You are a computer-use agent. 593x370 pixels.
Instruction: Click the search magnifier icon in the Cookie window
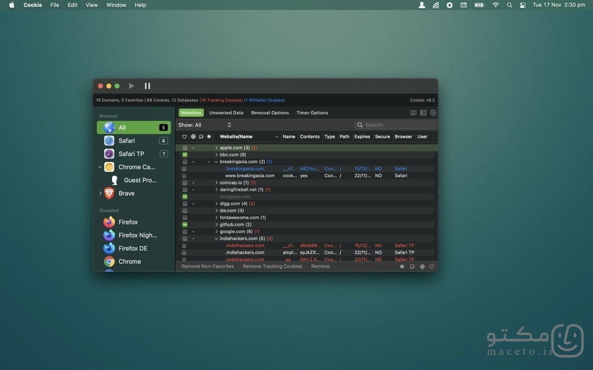pos(360,125)
